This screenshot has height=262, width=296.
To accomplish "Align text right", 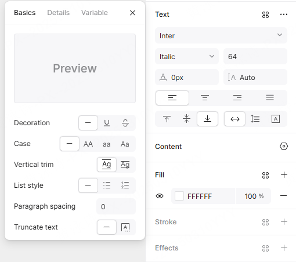I will (x=237, y=98).
